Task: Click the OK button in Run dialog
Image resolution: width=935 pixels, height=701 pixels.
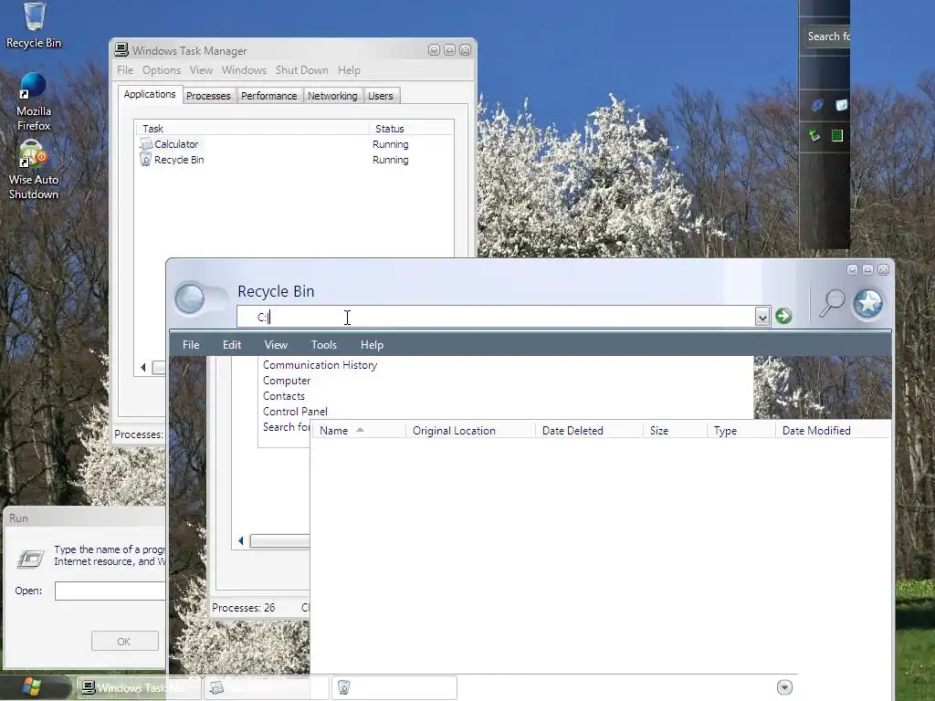Action: [124, 642]
